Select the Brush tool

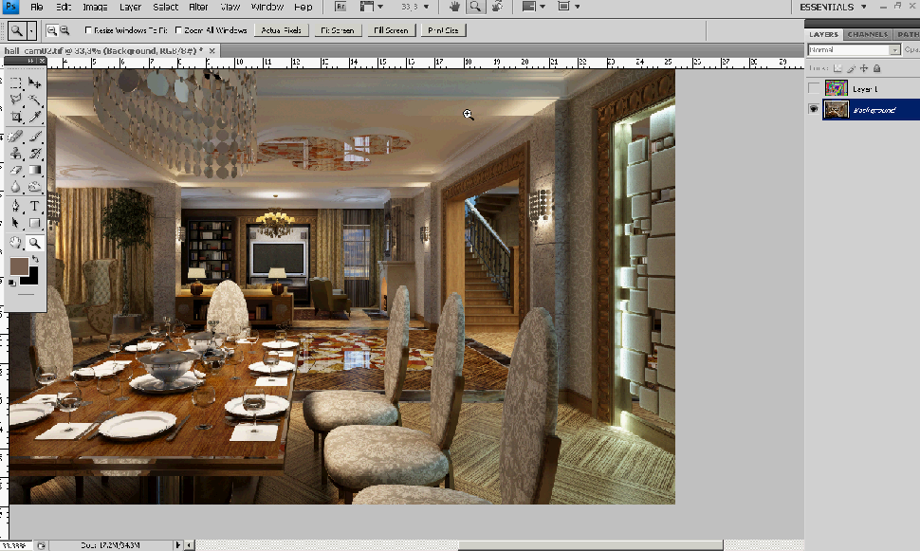point(34,137)
